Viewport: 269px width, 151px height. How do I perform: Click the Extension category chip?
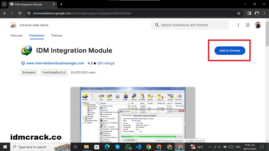pos(29,72)
